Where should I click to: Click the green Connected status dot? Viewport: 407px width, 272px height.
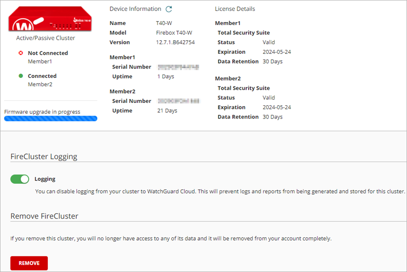click(21, 76)
